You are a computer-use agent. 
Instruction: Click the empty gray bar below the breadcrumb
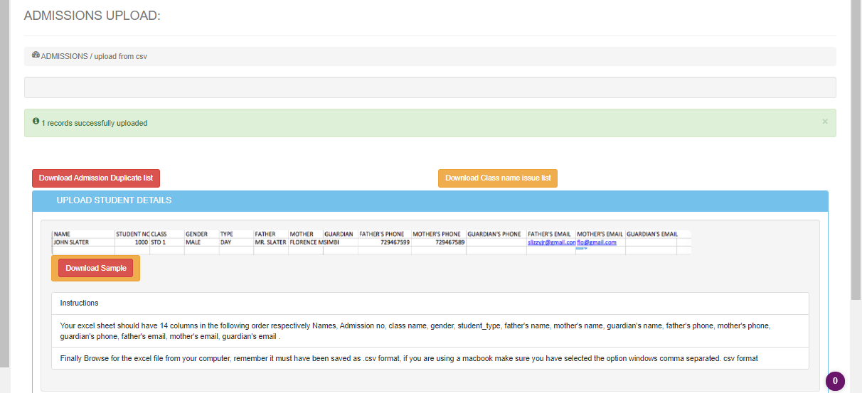pos(430,87)
